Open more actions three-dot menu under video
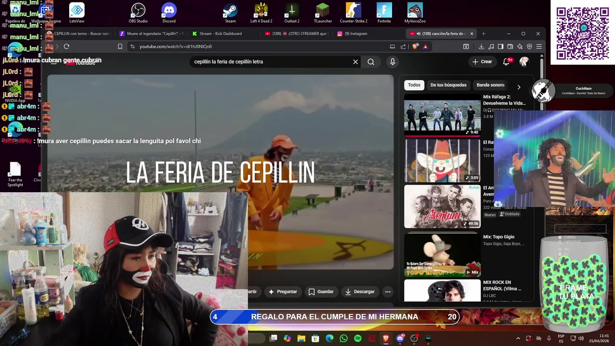The height and width of the screenshot is (346, 615). (388, 292)
